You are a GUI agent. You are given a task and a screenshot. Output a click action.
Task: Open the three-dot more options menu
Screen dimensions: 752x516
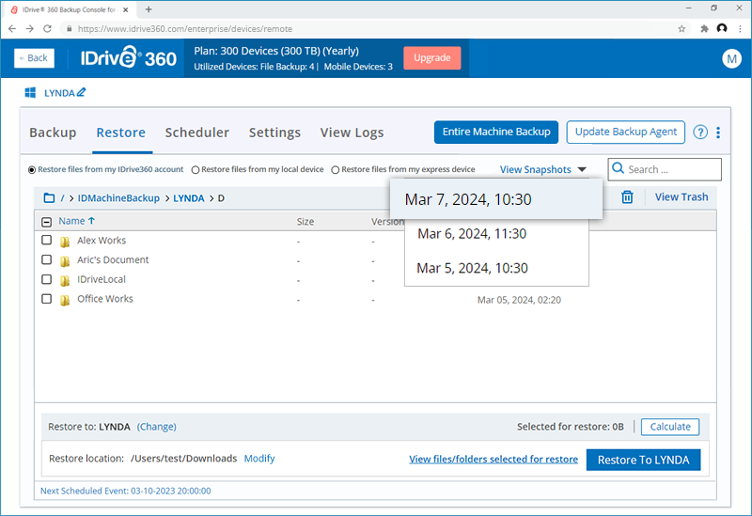click(x=718, y=133)
